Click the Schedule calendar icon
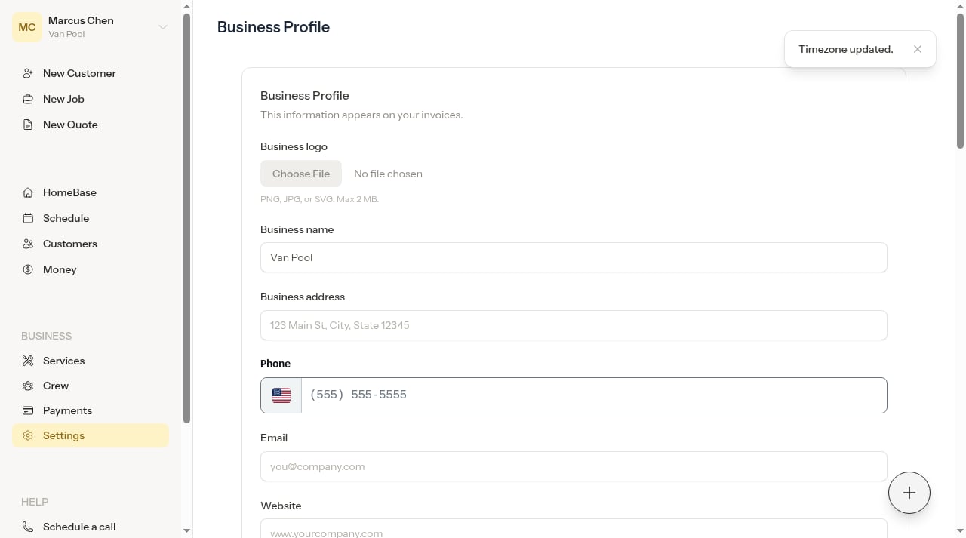The height and width of the screenshot is (538, 966). (28, 218)
